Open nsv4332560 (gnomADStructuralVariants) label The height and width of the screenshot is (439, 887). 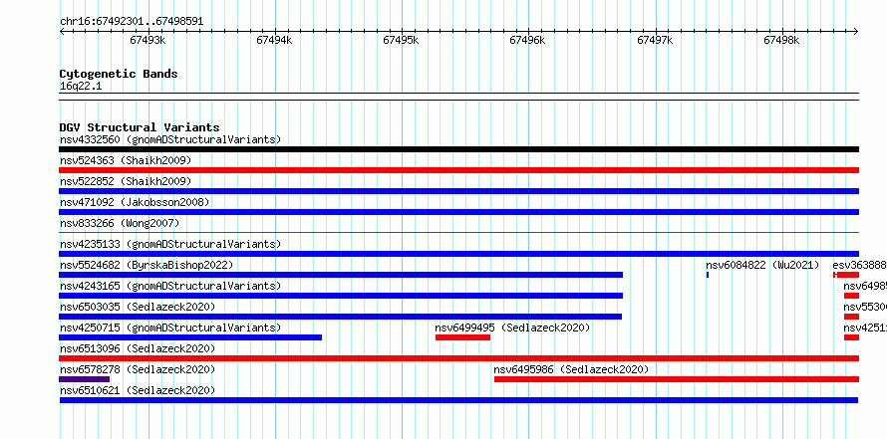170,139
